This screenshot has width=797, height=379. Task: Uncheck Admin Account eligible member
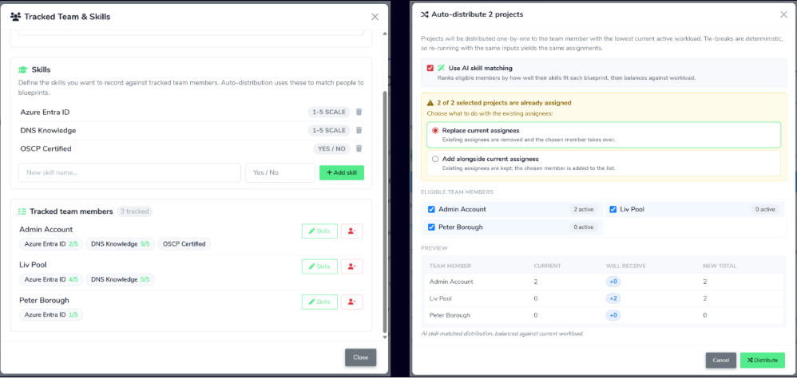point(431,209)
